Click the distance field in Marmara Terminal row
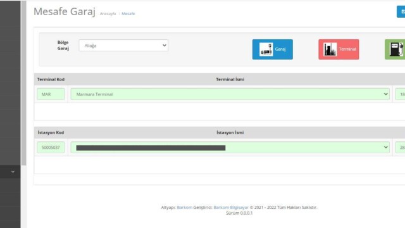Viewport: 405px width, 228px height. pyautogui.click(x=400, y=94)
